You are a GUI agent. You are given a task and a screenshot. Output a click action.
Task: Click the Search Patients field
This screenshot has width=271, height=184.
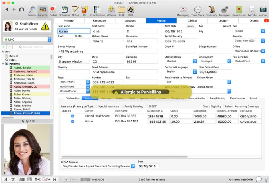click(x=33, y=47)
